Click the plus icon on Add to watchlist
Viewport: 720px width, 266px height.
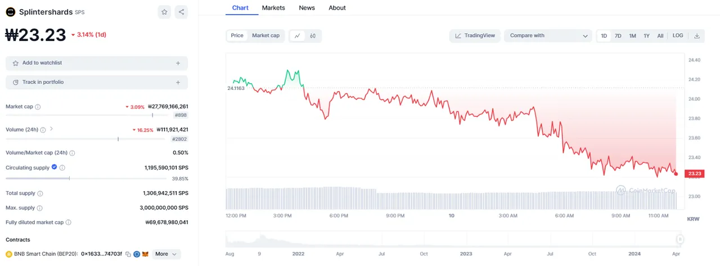point(178,63)
